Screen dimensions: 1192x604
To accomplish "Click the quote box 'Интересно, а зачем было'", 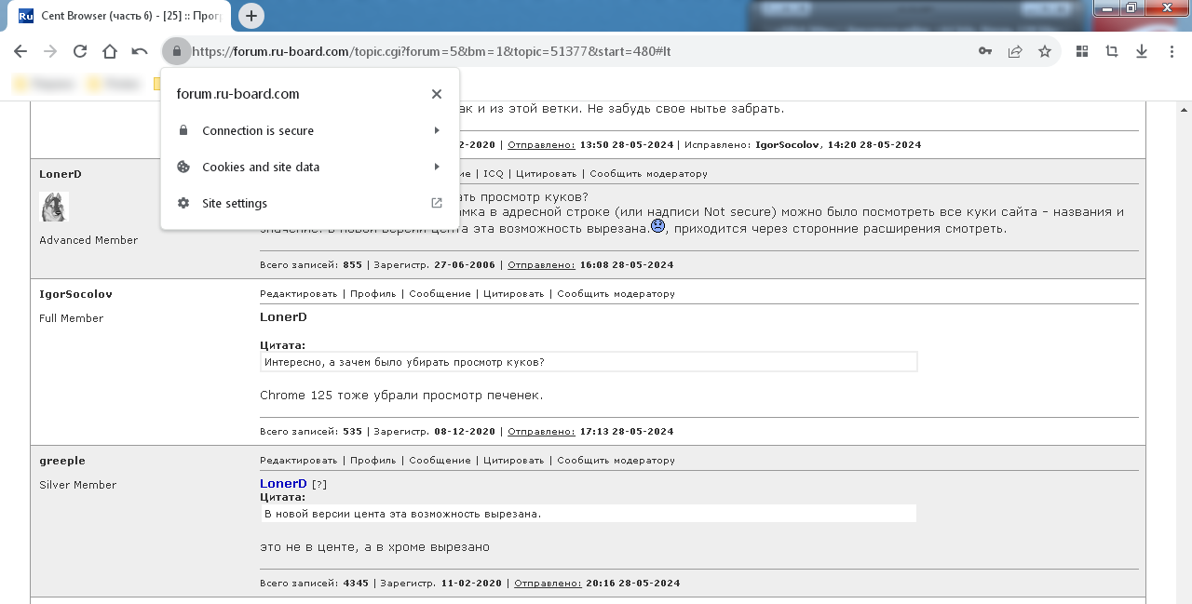I will click(x=589, y=361).
